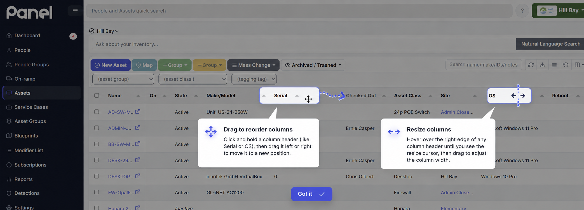Click the row density lines icon

pos(554,65)
